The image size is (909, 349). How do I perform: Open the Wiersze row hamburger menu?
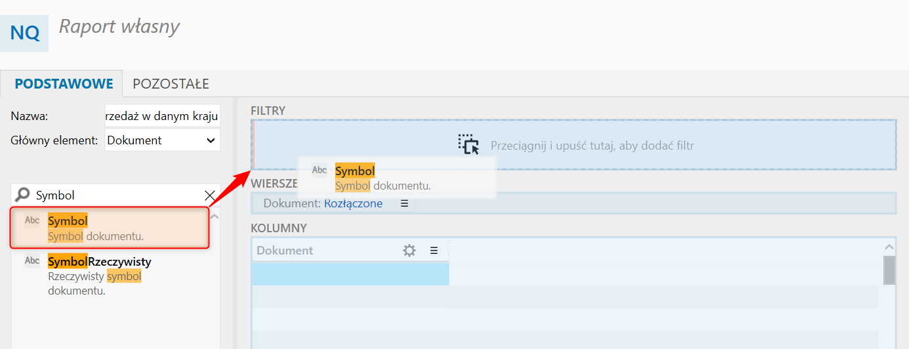click(x=404, y=203)
